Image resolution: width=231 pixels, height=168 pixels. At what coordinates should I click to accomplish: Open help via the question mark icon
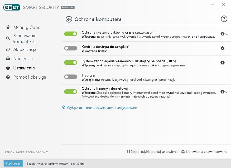click(x=224, y=19)
